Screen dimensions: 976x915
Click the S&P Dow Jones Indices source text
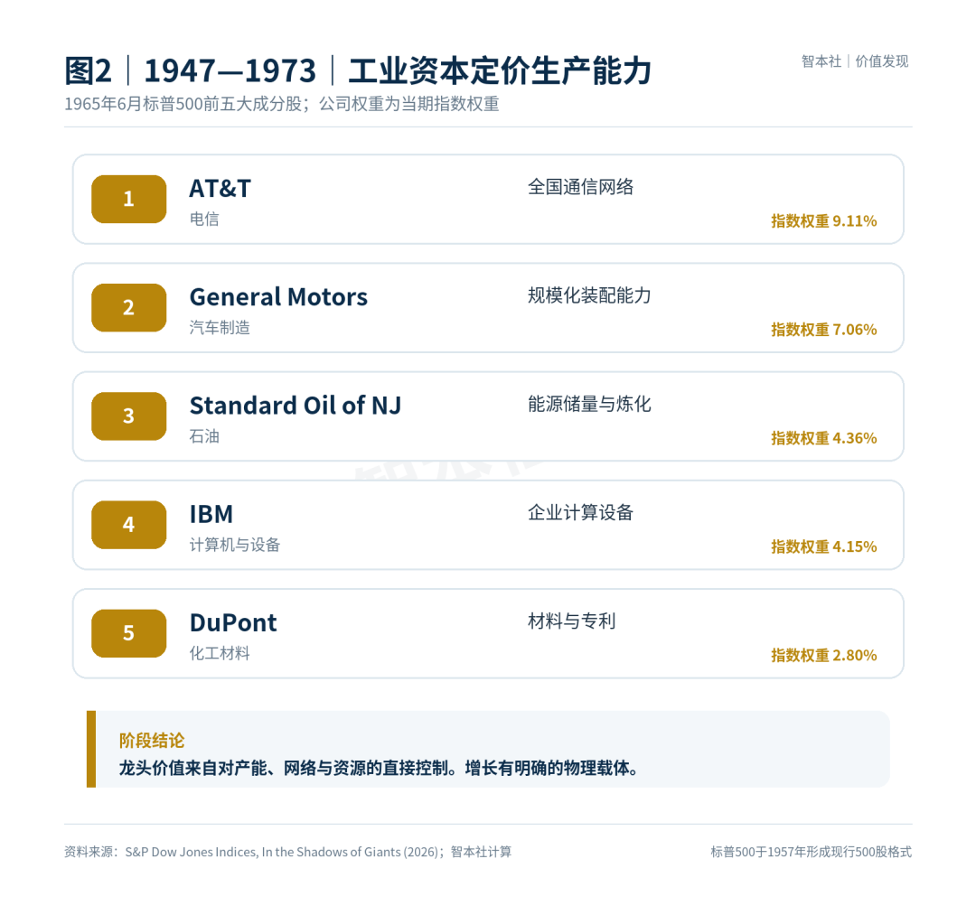pos(191,852)
